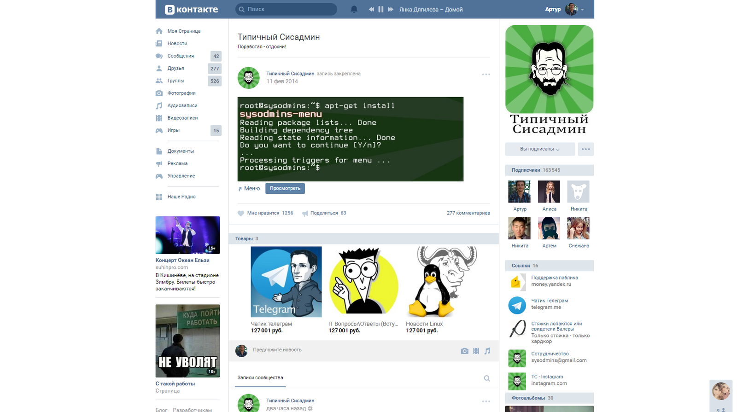The image size is (737, 412).
Task: Share the pinned post megaphone icon
Action: pyautogui.click(x=305, y=213)
